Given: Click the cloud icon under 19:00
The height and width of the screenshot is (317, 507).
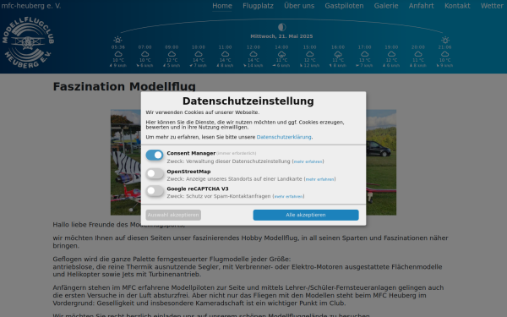Looking at the screenshot, I should (x=391, y=54).
